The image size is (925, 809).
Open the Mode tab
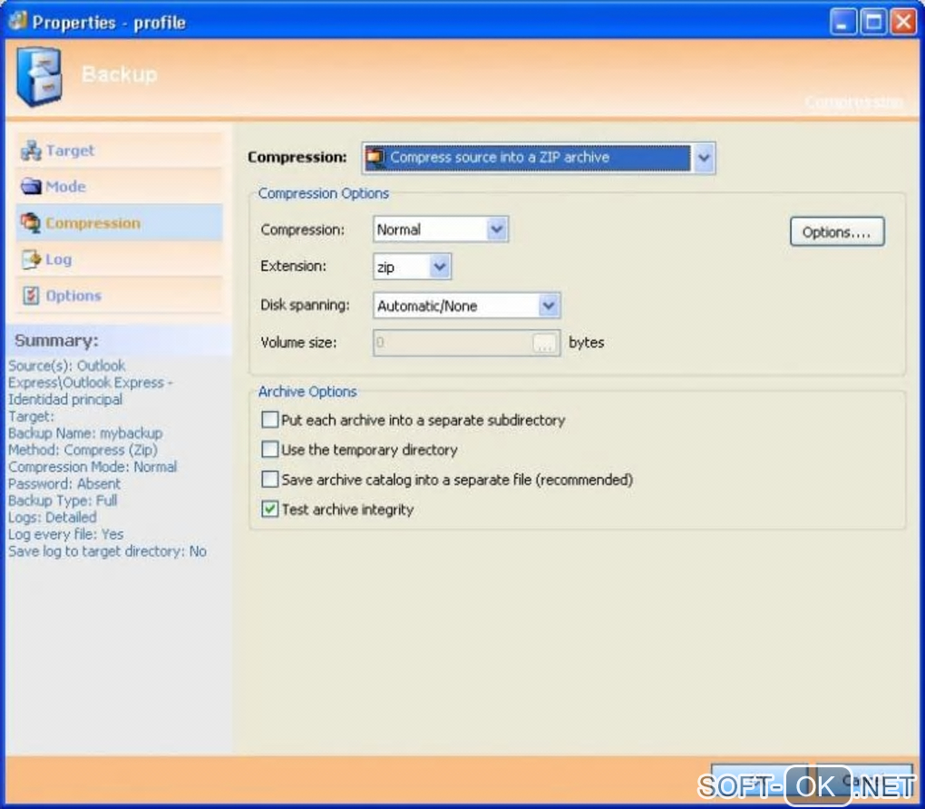119,187
